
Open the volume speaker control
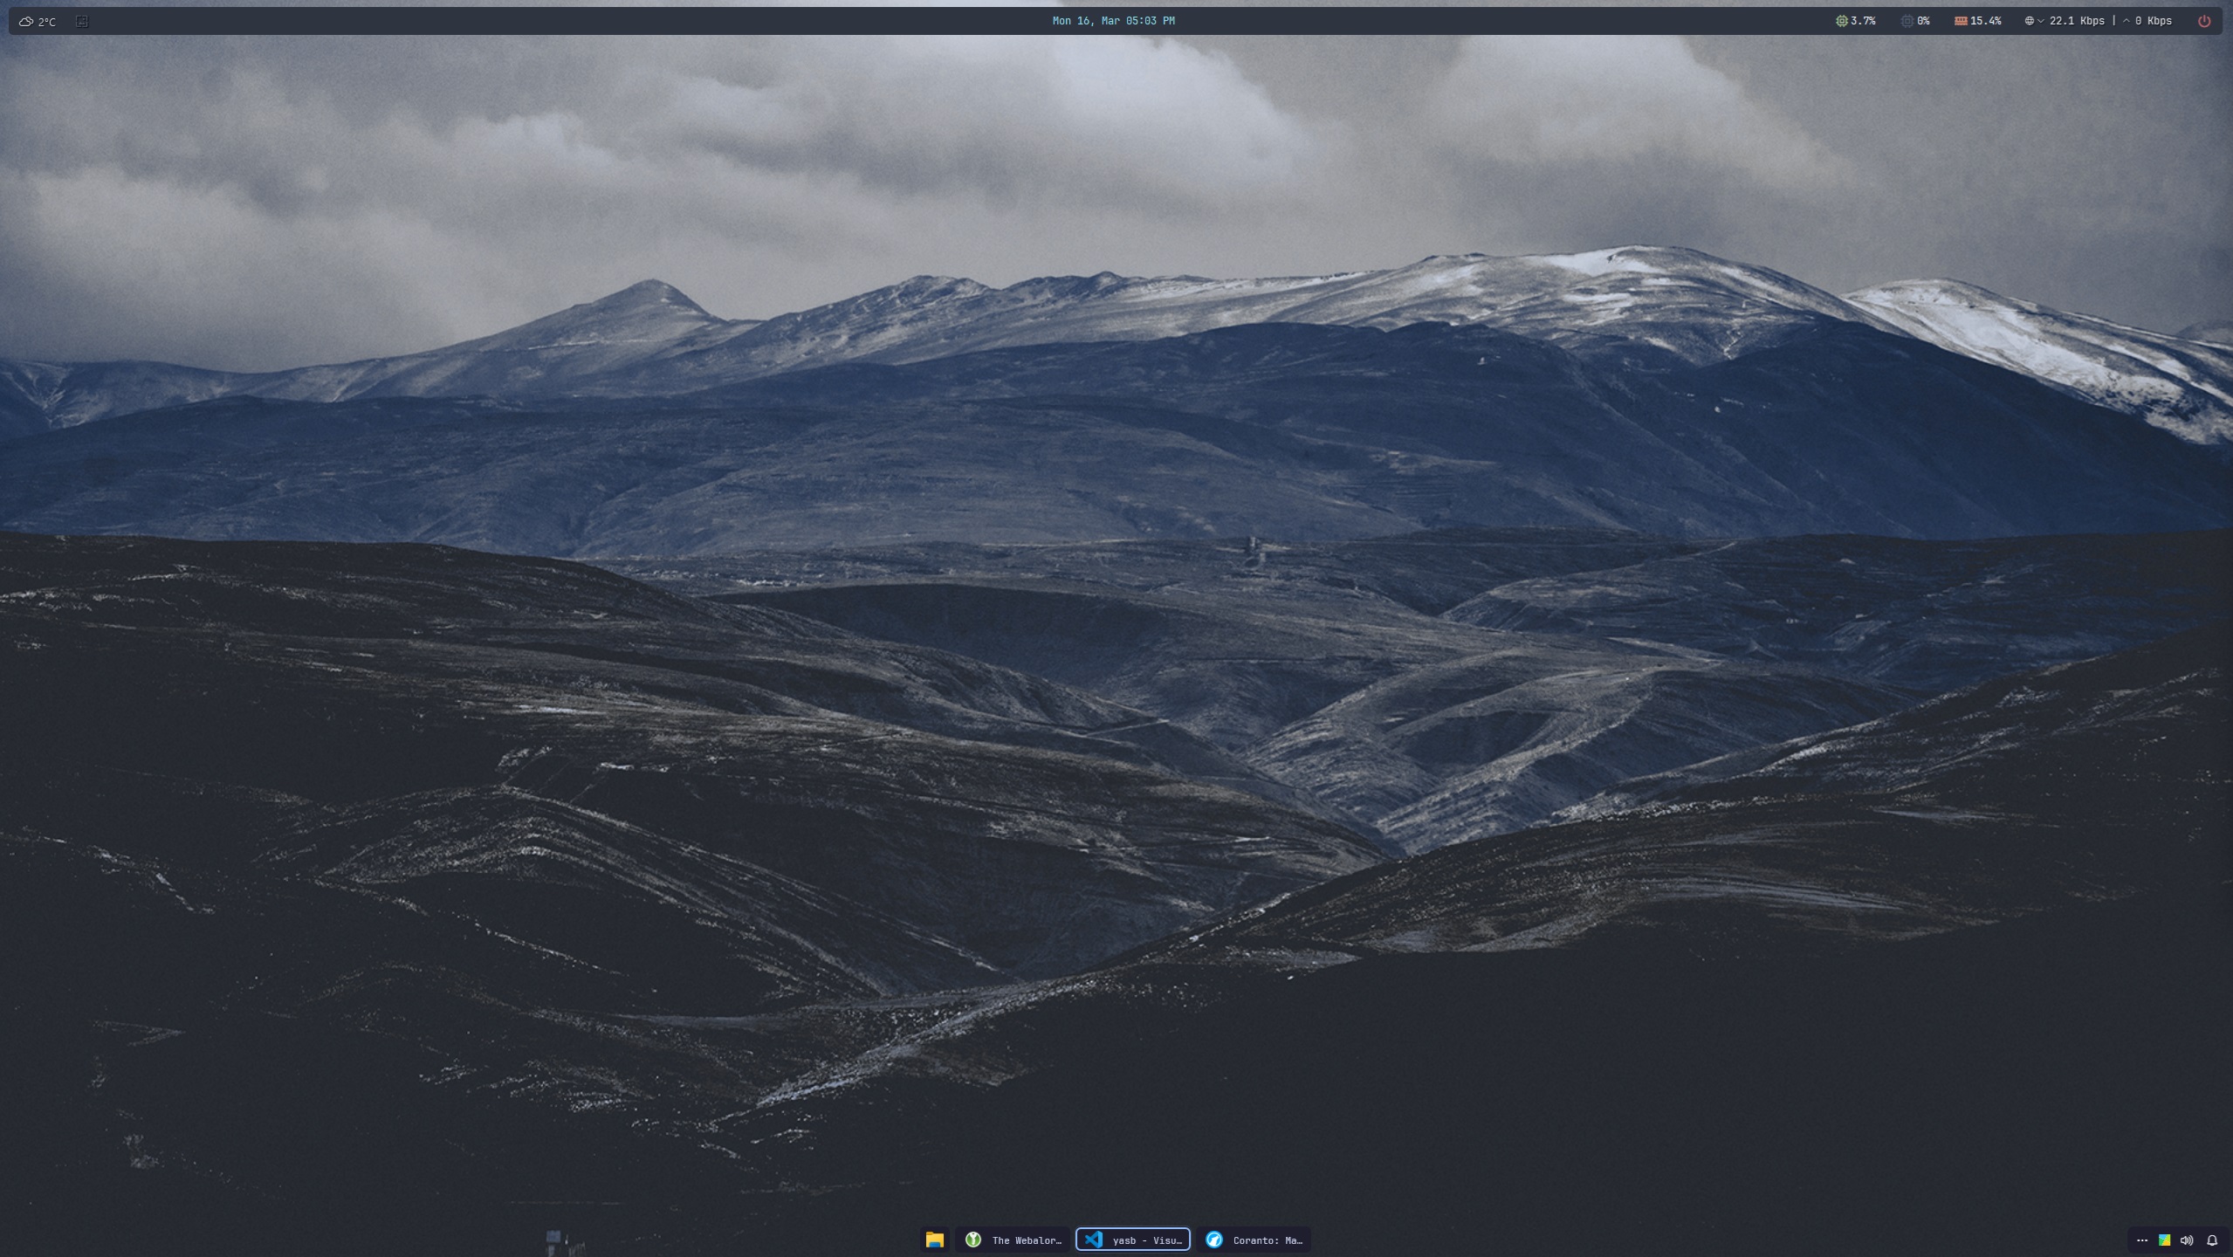pyautogui.click(x=2187, y=1240)
